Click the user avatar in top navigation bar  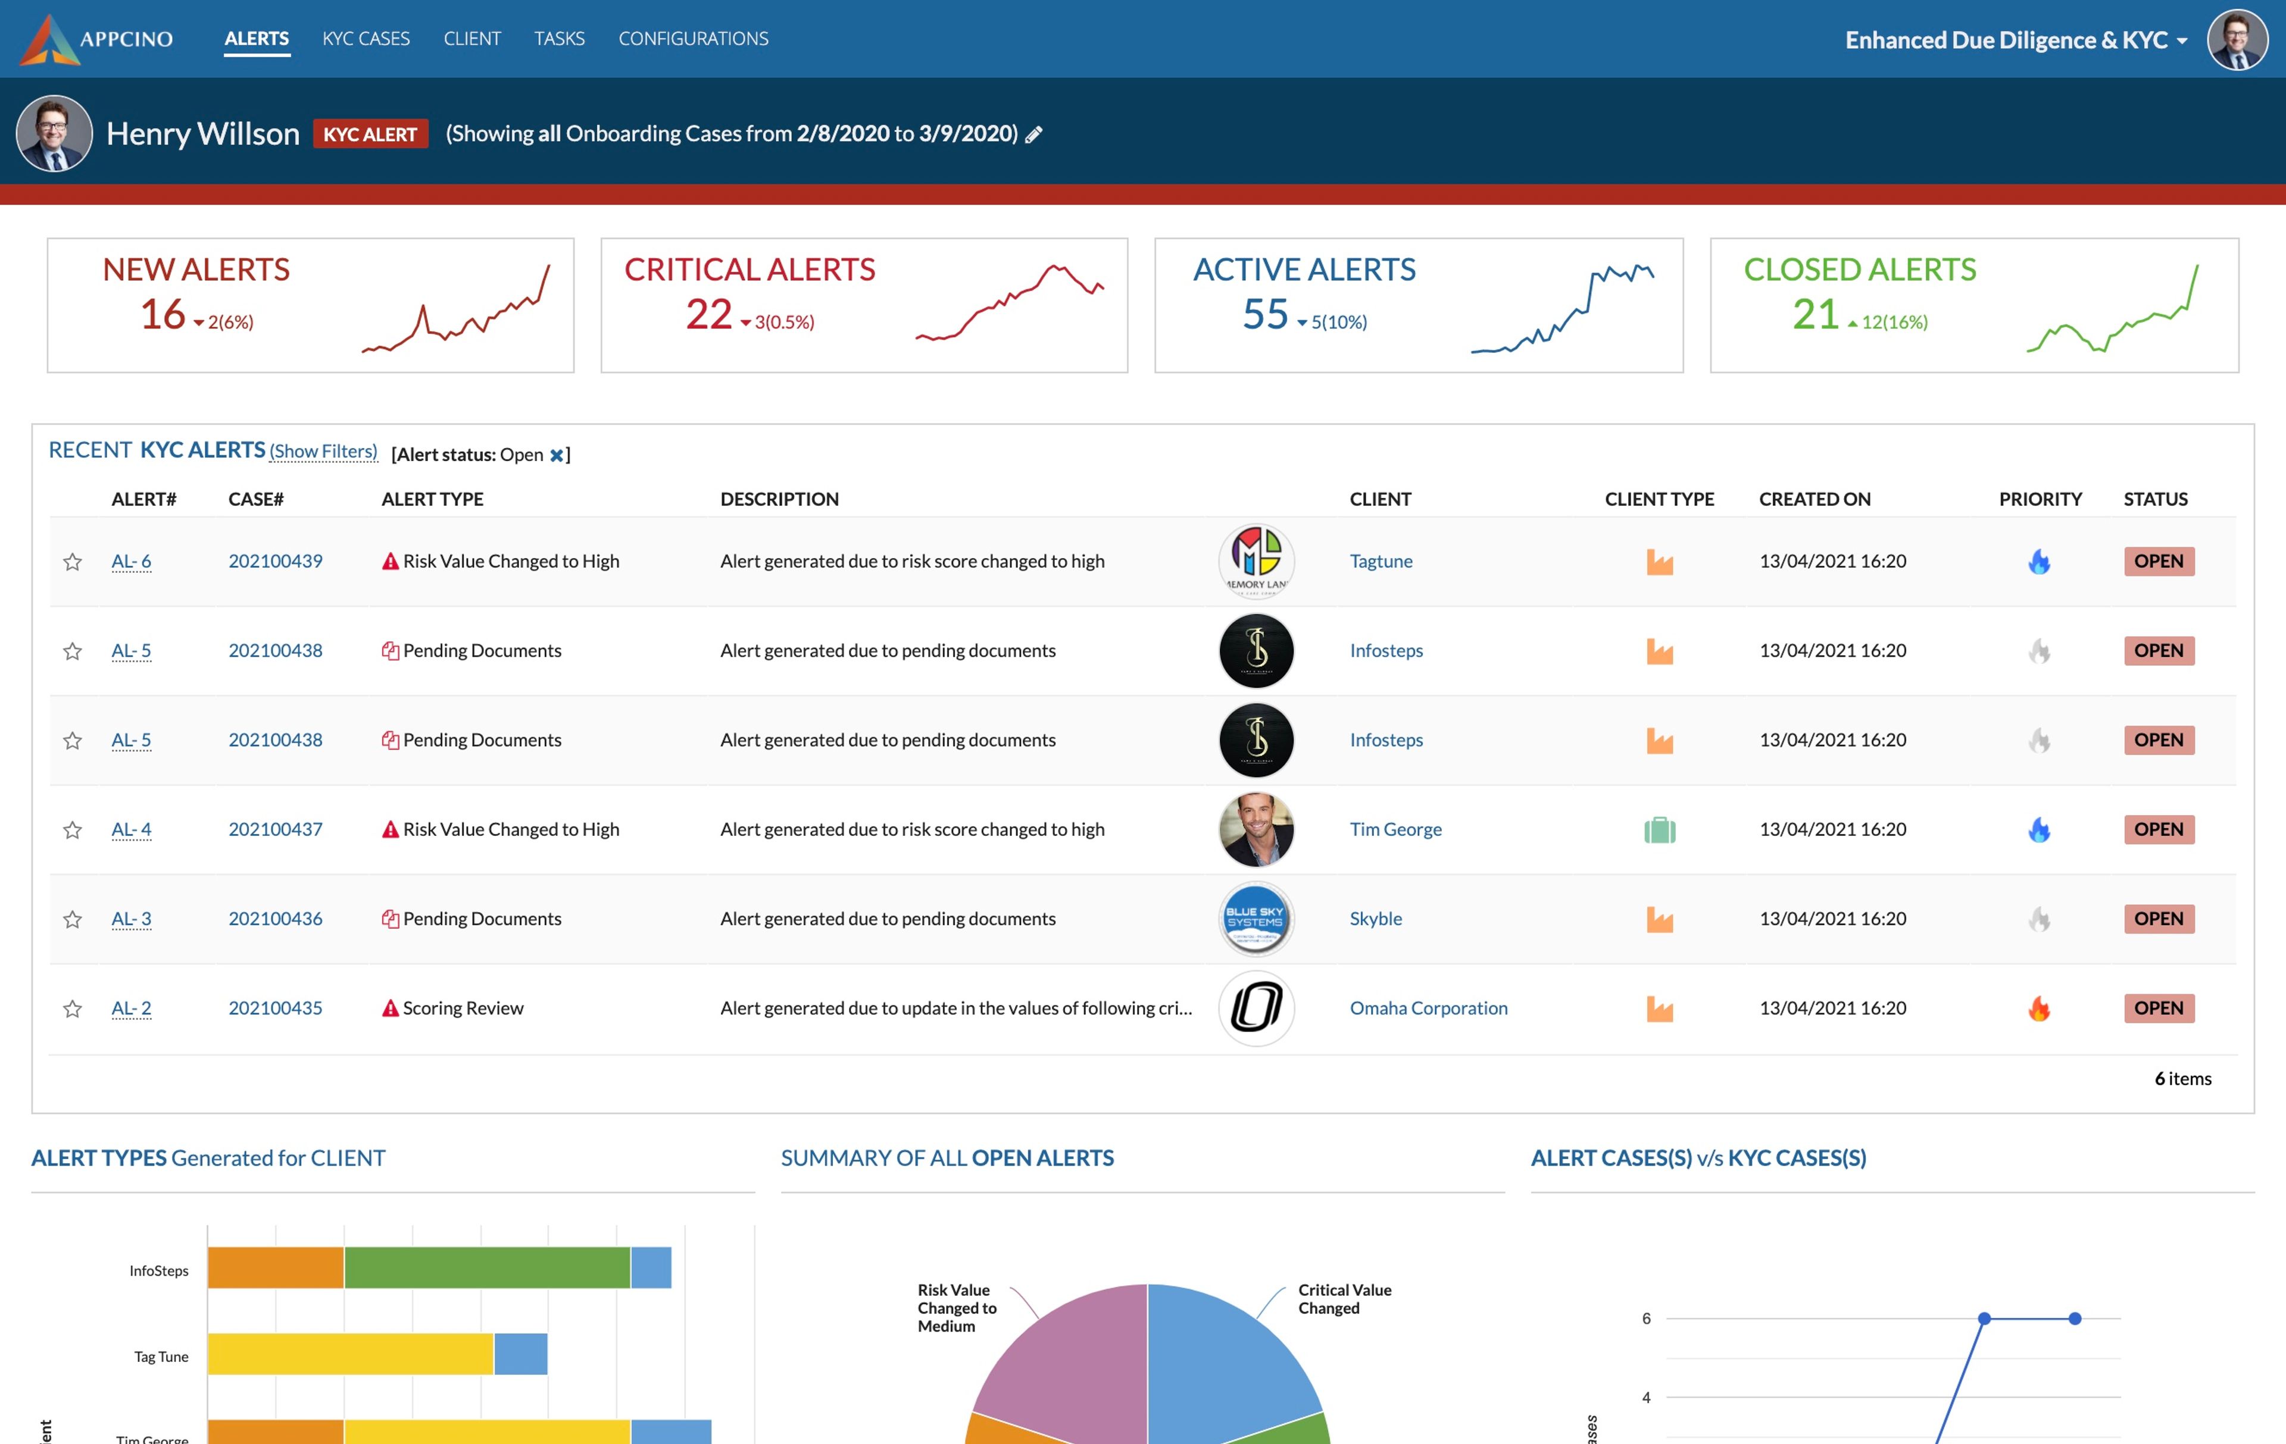click(2238, 40)
